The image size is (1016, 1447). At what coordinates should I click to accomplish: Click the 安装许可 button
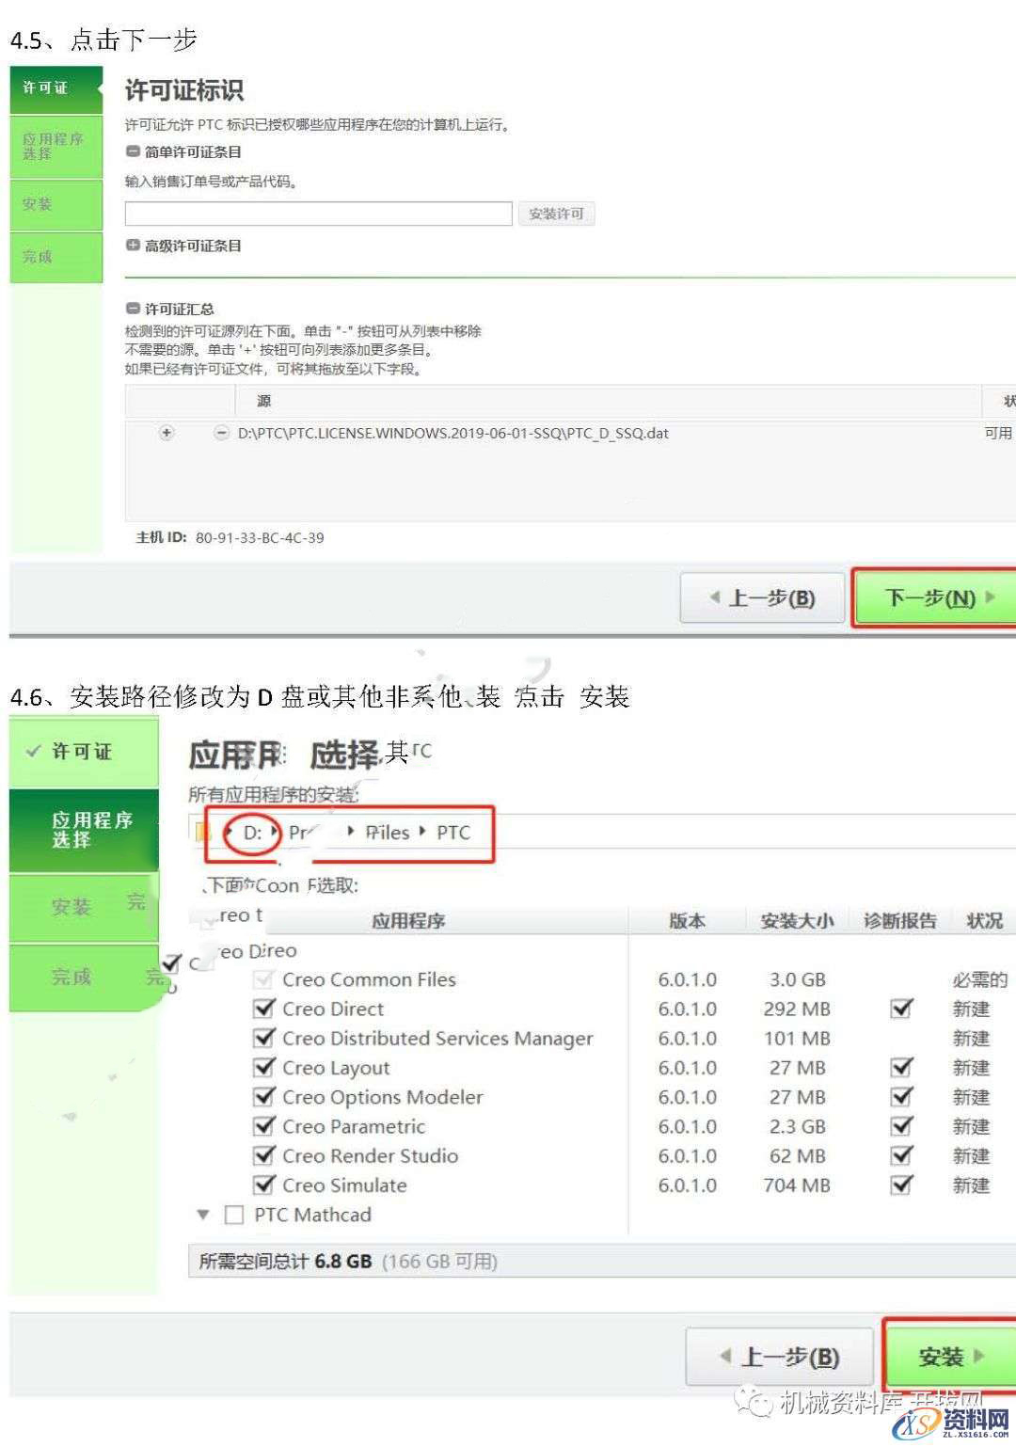point(557,214)
